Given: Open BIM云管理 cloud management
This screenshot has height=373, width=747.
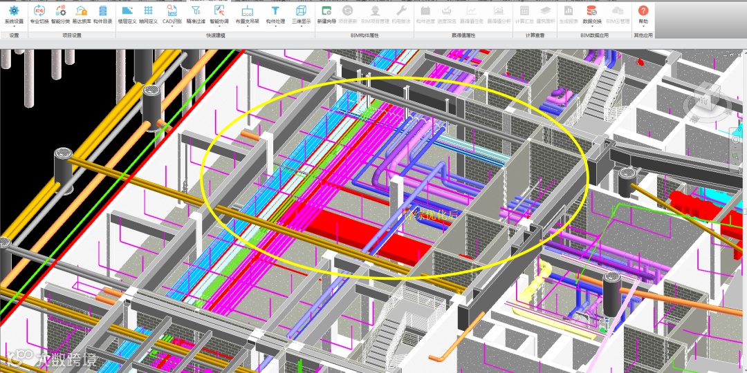Looking at the screenshot, I should point(618,15).
